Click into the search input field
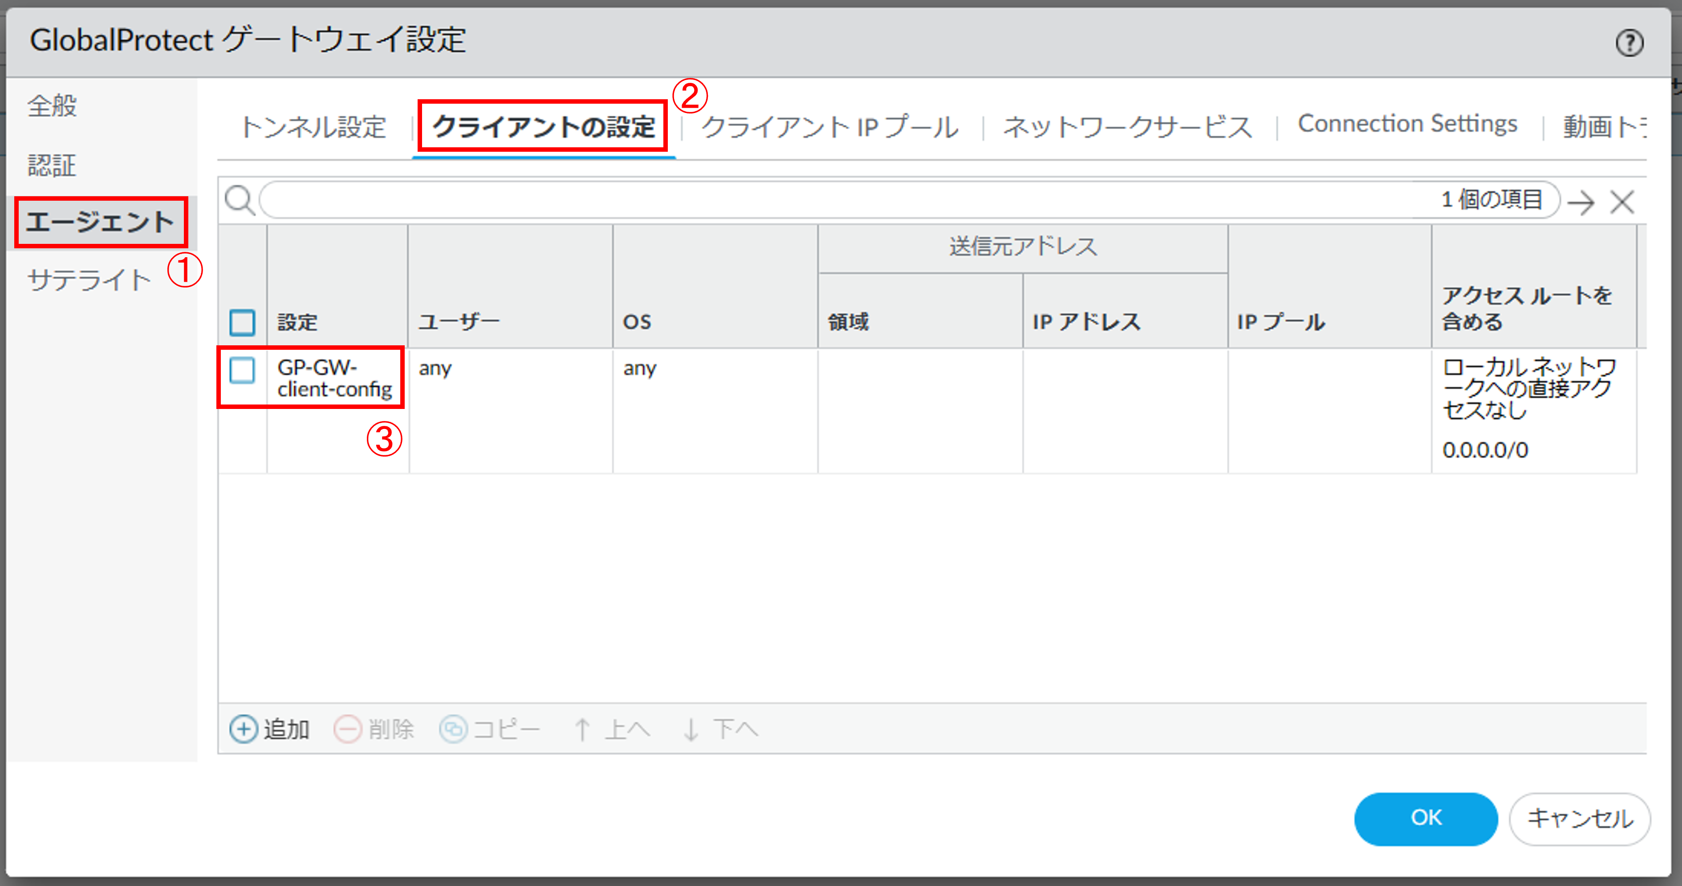 [x=842, y=200]
